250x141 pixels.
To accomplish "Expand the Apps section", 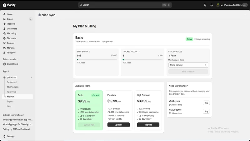I will click(x=6, y=71).
